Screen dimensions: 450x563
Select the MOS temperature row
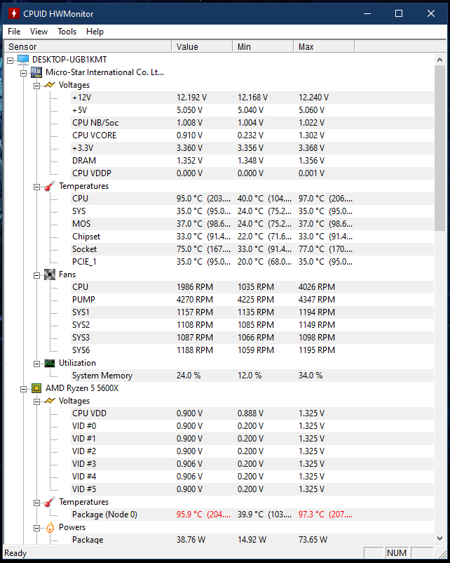pyautogui.click(x=252, y=224)
